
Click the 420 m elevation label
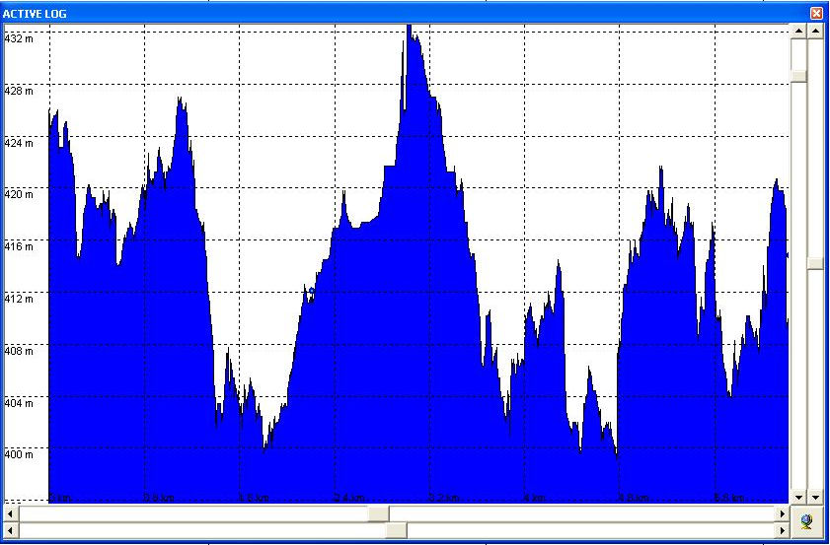click(19, 194)
